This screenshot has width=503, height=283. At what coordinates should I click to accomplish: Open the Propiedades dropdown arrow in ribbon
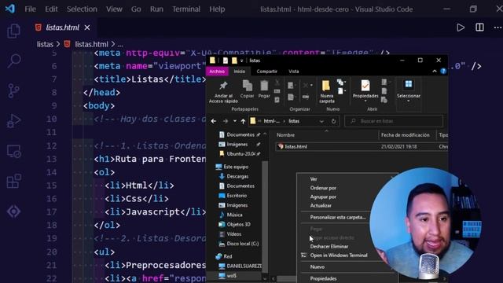coord(365,101)
